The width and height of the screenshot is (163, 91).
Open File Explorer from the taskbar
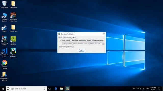tap(62, 89)
